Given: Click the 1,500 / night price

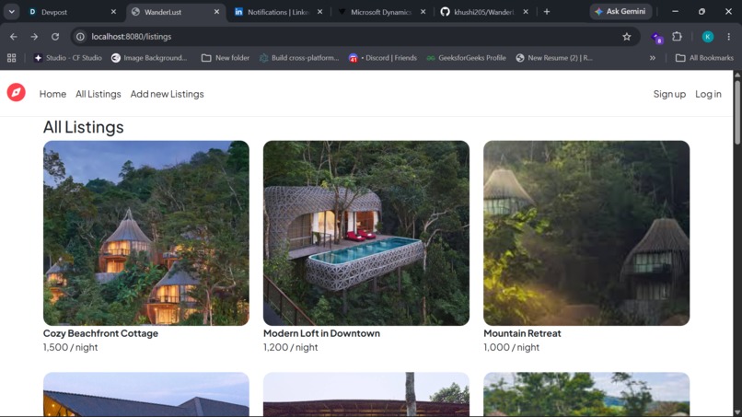Looking at the screenshot, I should 70,347.
